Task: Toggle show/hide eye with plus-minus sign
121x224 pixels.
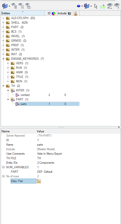Action: [x=110, y=6]
